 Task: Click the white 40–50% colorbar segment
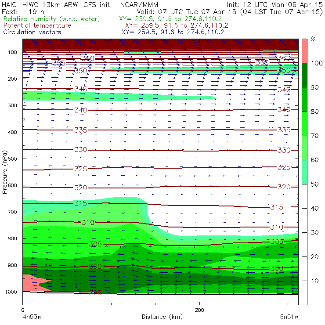click(304, 196)
